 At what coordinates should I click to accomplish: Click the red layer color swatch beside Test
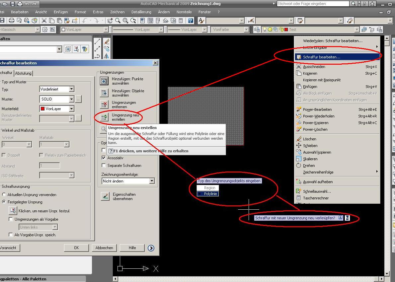pyautogui.click(x=286, y=30)
